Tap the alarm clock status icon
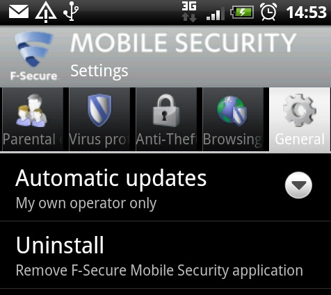This screenshot has width=331, height=295. coord(268,12)
